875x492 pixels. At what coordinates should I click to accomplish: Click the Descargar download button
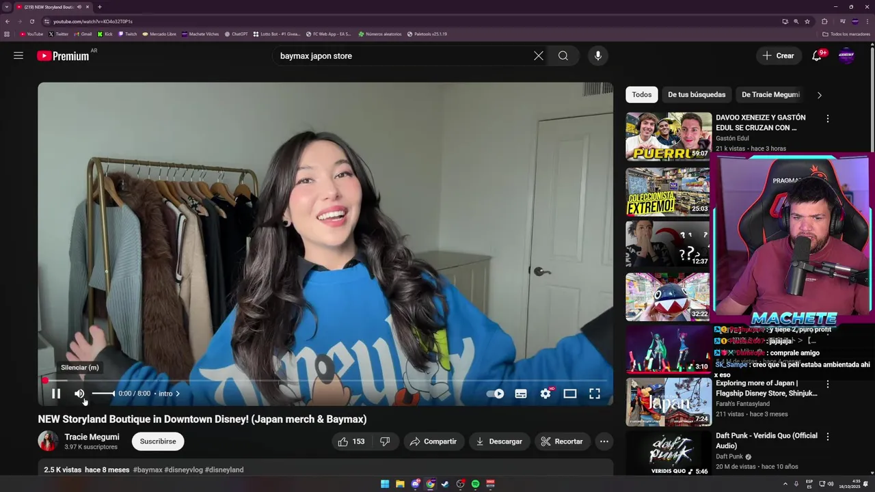pyautogui.click(x=499, y=441)
